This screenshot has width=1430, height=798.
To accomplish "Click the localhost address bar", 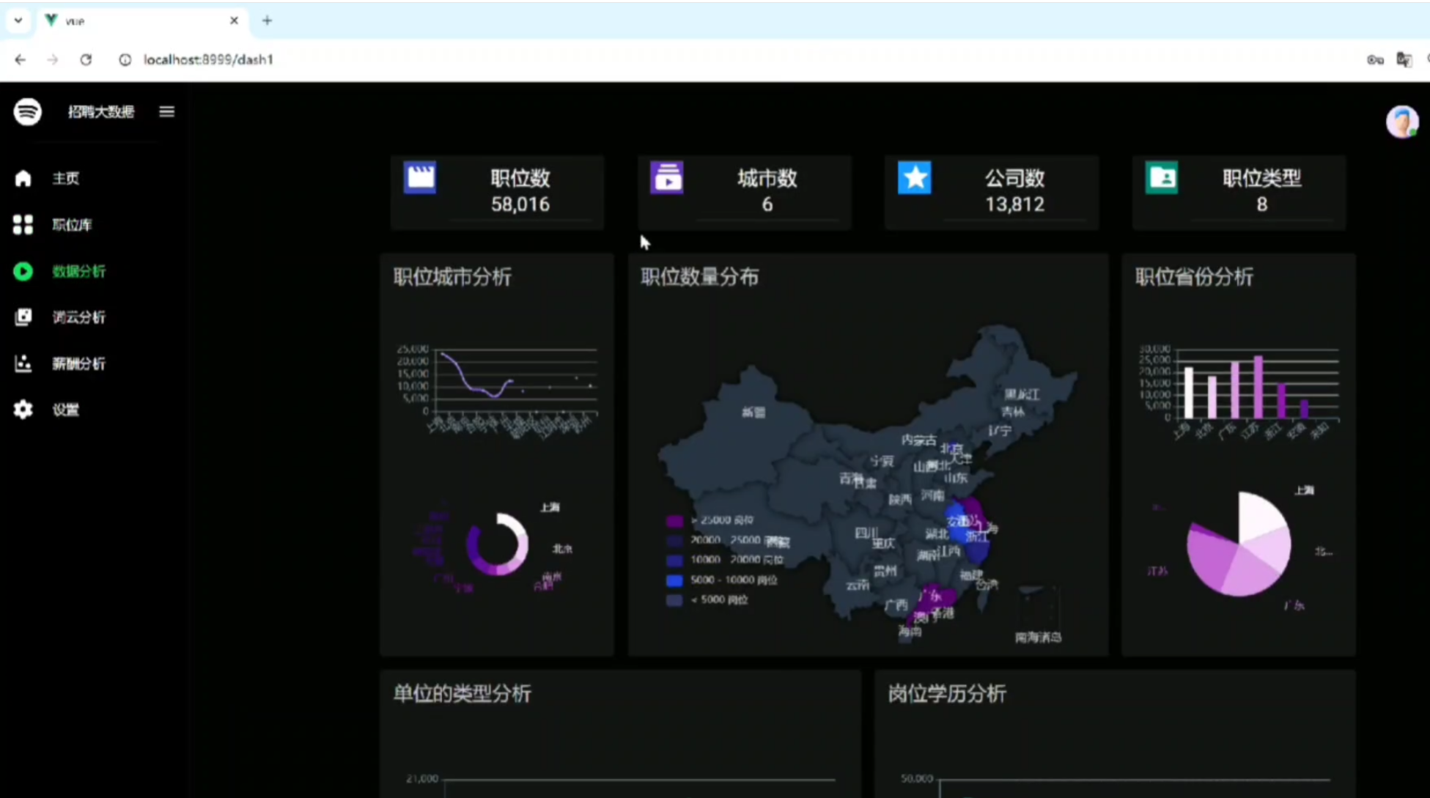I will click(x=207, y=59).
